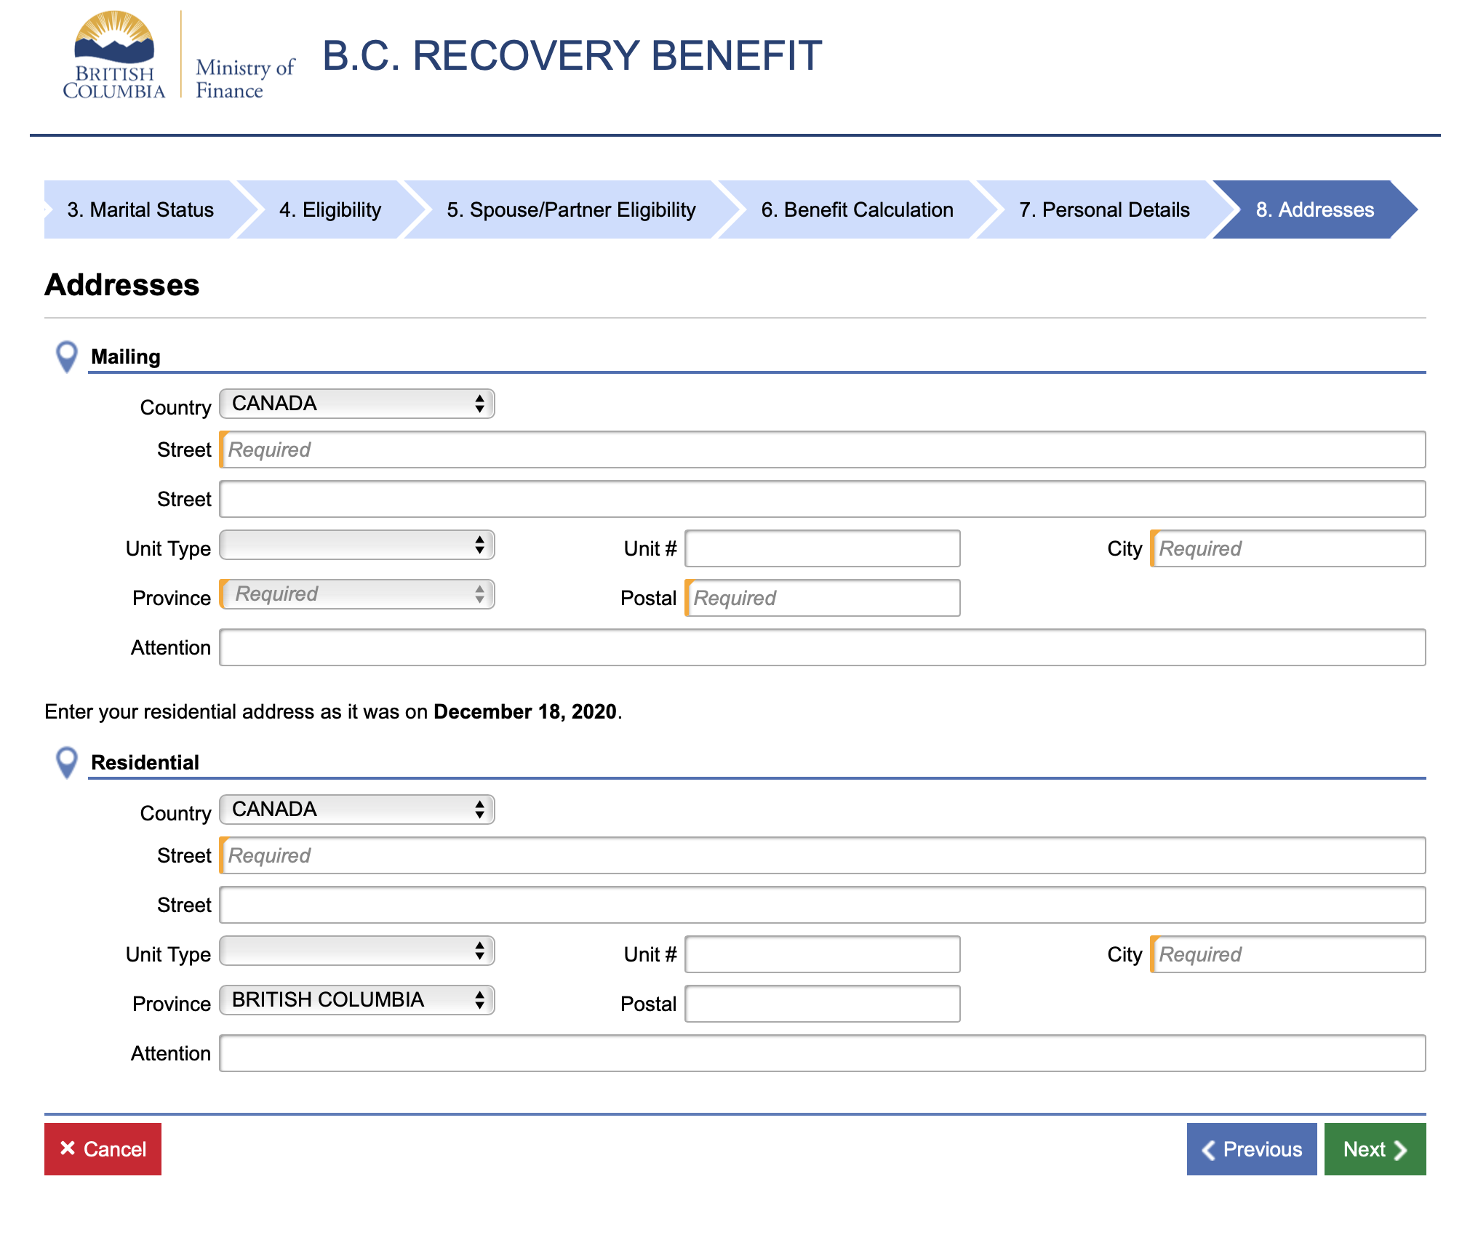This screenshot has width=1470, height=1251.
Task: Open the 3. Marital Status step
Action: 140,209
